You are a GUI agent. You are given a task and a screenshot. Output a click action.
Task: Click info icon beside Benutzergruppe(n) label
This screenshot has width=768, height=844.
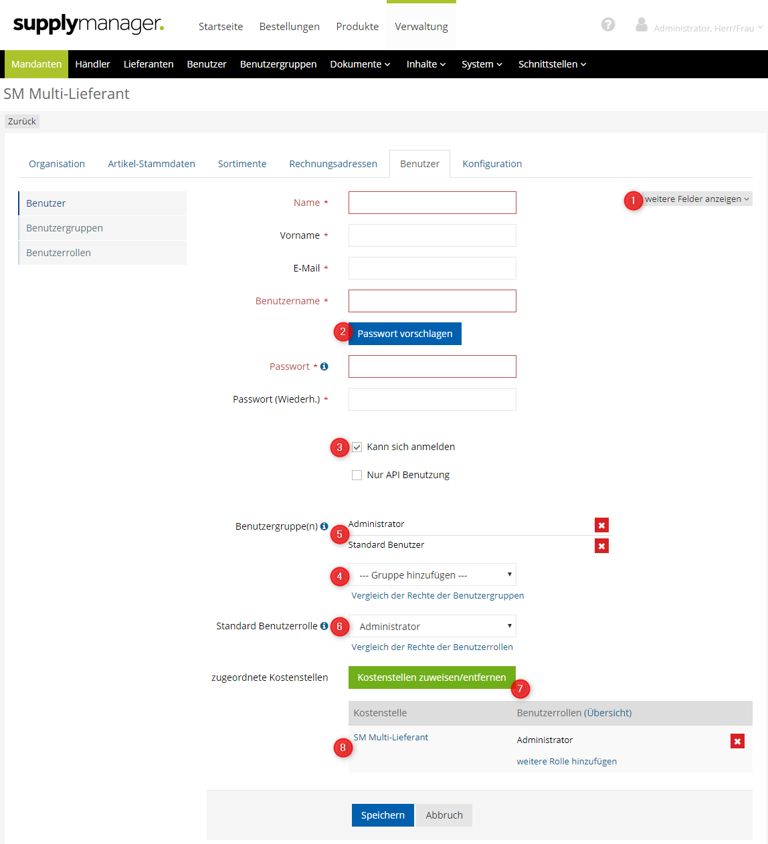[324, 526]
